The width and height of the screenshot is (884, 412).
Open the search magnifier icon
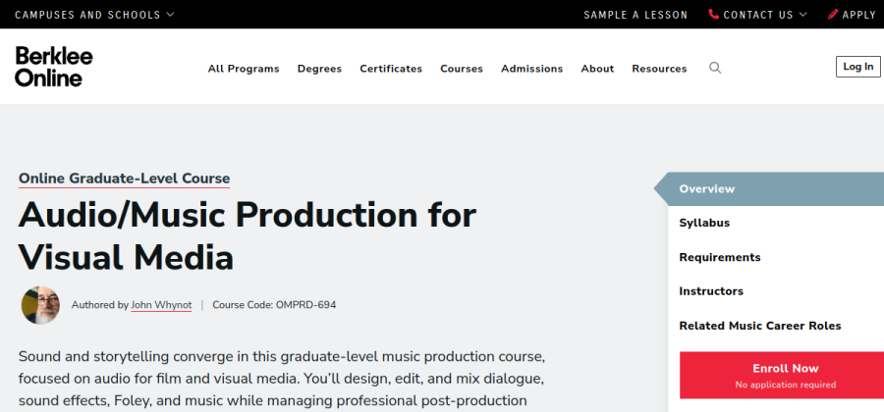coord(715,68)
